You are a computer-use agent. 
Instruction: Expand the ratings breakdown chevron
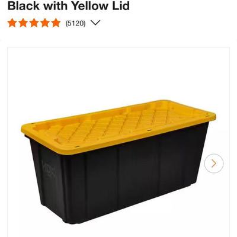[95, 23]
